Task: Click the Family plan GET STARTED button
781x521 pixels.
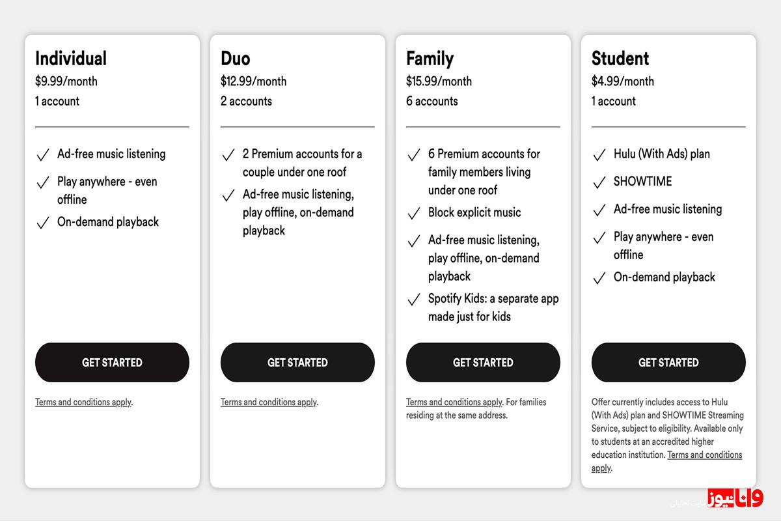Action: coord(483,362)
